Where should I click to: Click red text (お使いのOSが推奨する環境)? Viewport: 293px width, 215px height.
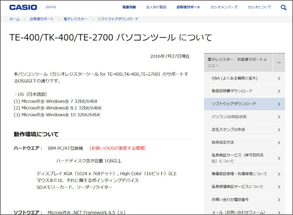click(117, 148)
